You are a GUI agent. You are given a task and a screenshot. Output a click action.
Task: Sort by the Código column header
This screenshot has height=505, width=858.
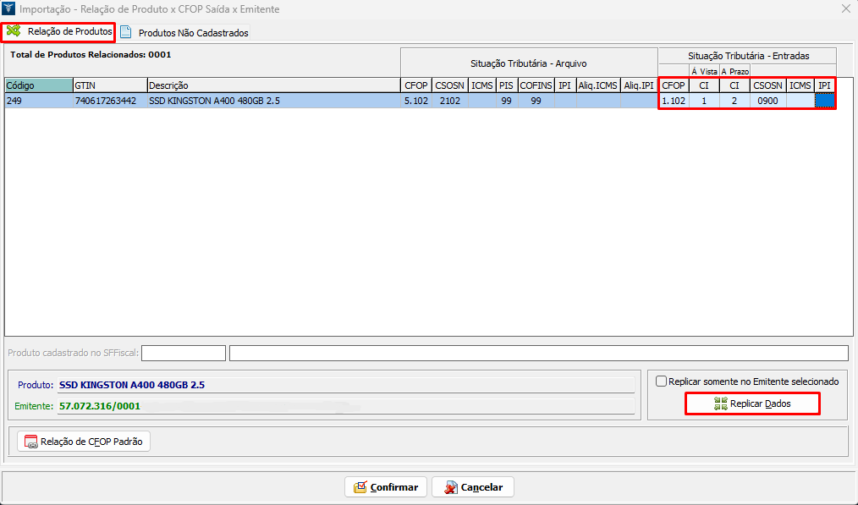38,85
